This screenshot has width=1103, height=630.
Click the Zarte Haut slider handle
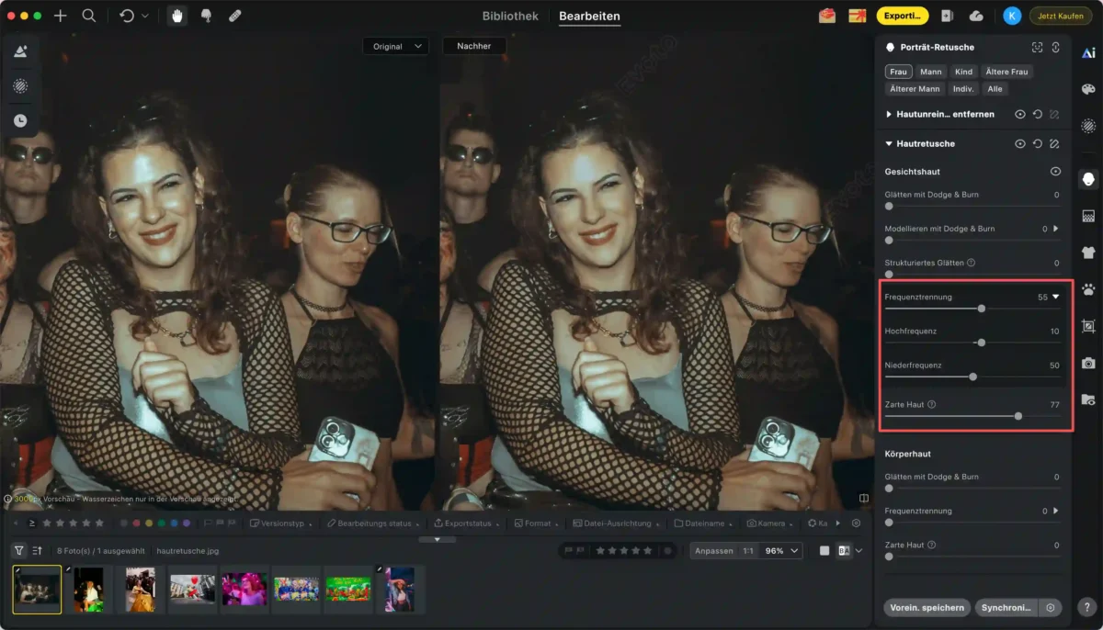1018,416
